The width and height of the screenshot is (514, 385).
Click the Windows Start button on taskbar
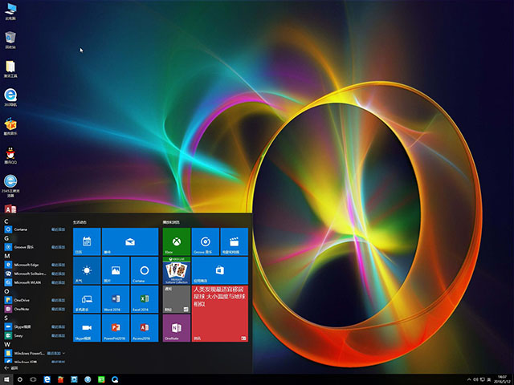click(8, 379)
